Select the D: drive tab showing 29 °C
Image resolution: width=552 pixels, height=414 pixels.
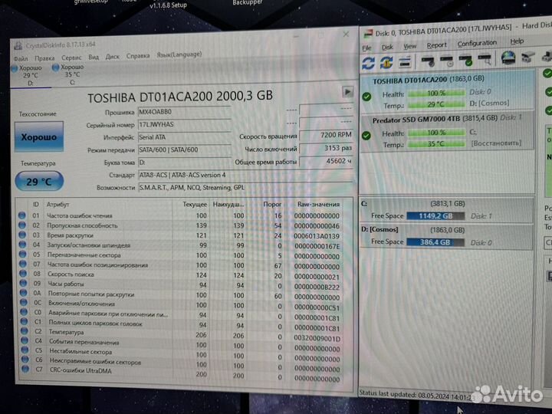[31, 75]
